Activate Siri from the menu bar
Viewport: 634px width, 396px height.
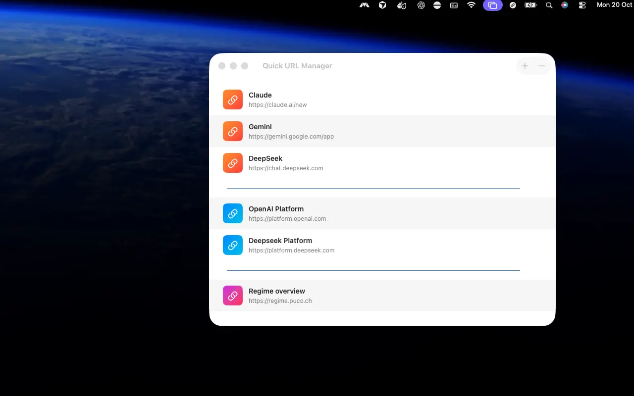[564, 5]
